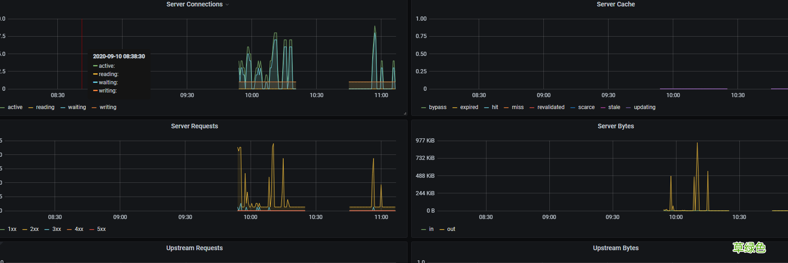Toggle the hit series in Server Cache
788x263 pixels.
click(495, 107)
